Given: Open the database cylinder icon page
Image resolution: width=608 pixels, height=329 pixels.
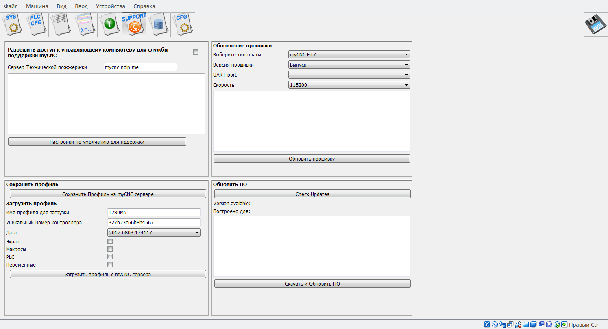Looking at the screenshot, I should coord(159,24).
